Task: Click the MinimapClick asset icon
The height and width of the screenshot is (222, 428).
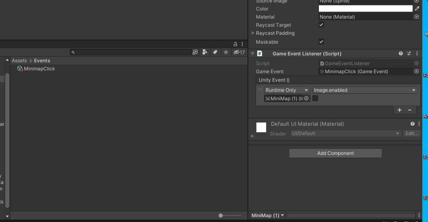Action: point(20,69)
